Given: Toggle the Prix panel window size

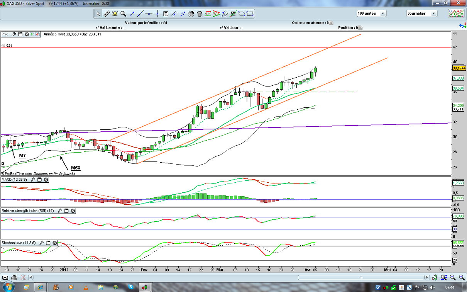Looking at the screenshot, I should (x=20, y=34).
